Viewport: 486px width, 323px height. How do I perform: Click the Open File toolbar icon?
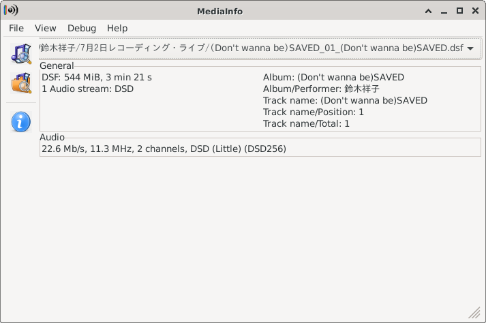(x=20, y=53)
